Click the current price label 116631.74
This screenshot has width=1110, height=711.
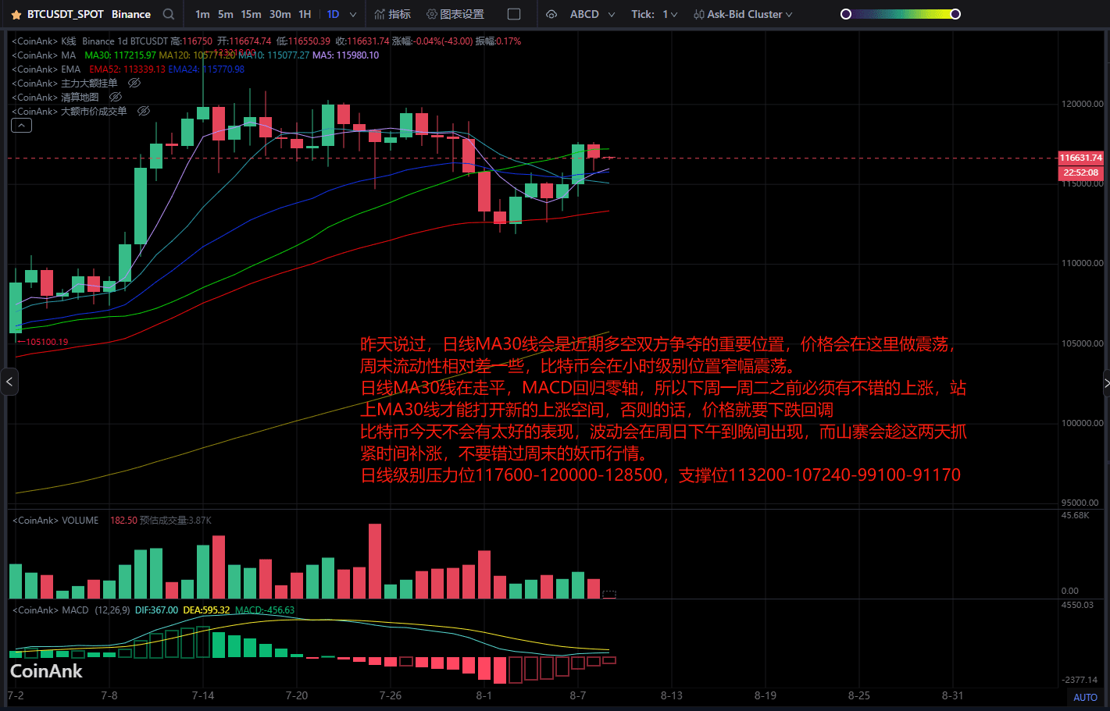1080,158
